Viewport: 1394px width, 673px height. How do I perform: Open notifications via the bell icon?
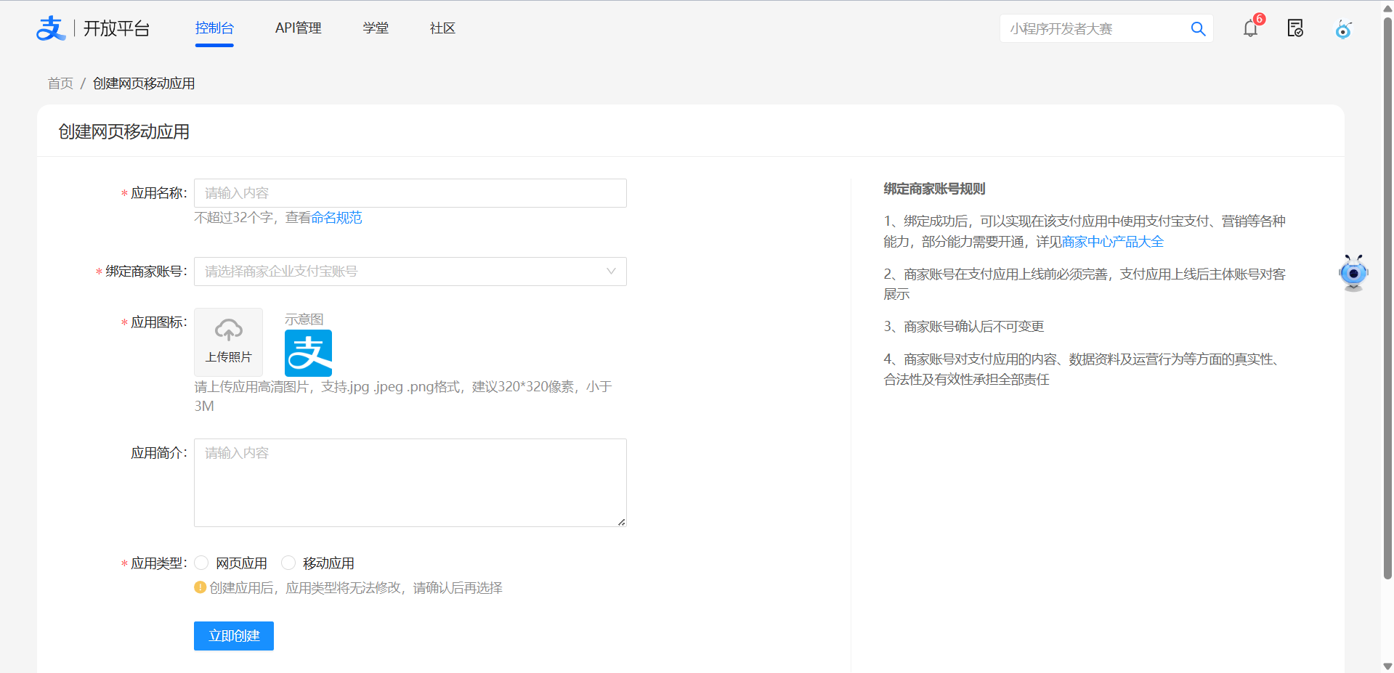(x=1250, y=28)
